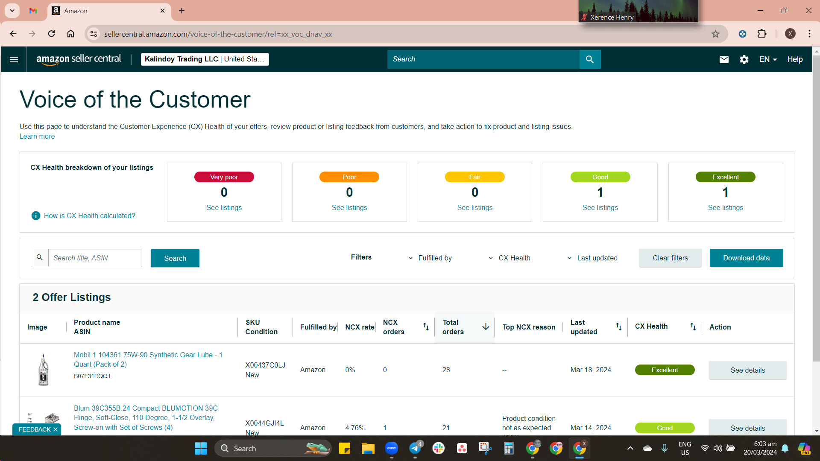
Task: Select the Amazon browser tab
Action: pos(109,11)
